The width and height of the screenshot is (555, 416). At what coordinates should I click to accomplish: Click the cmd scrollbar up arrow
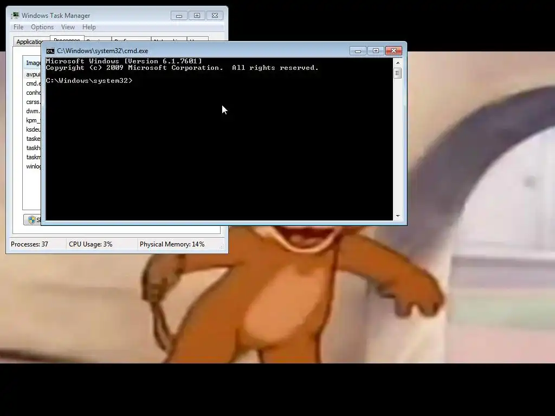point(398,63)
